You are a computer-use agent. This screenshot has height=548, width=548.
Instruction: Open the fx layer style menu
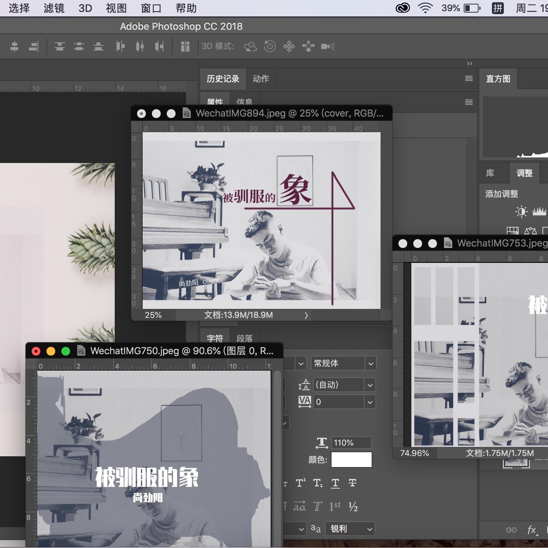[532, 530]
